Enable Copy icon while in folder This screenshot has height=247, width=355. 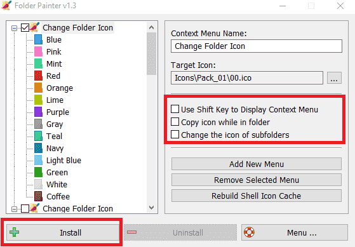[x=175, y=121]
